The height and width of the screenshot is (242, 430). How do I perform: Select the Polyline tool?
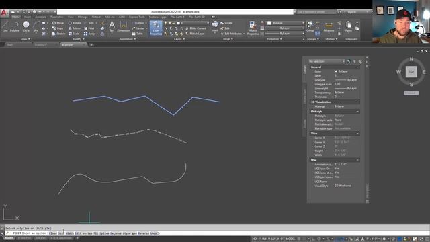tap(15, 27)
